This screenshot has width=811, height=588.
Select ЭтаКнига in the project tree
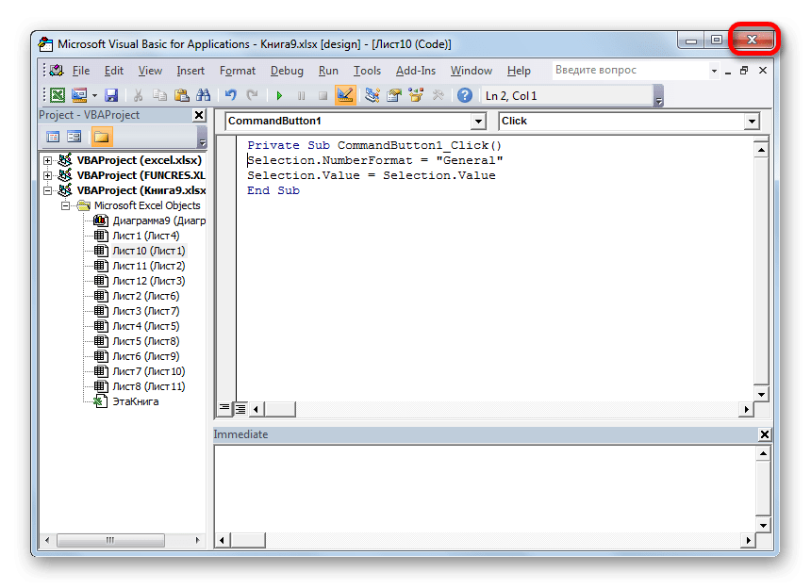coord(136,401)
